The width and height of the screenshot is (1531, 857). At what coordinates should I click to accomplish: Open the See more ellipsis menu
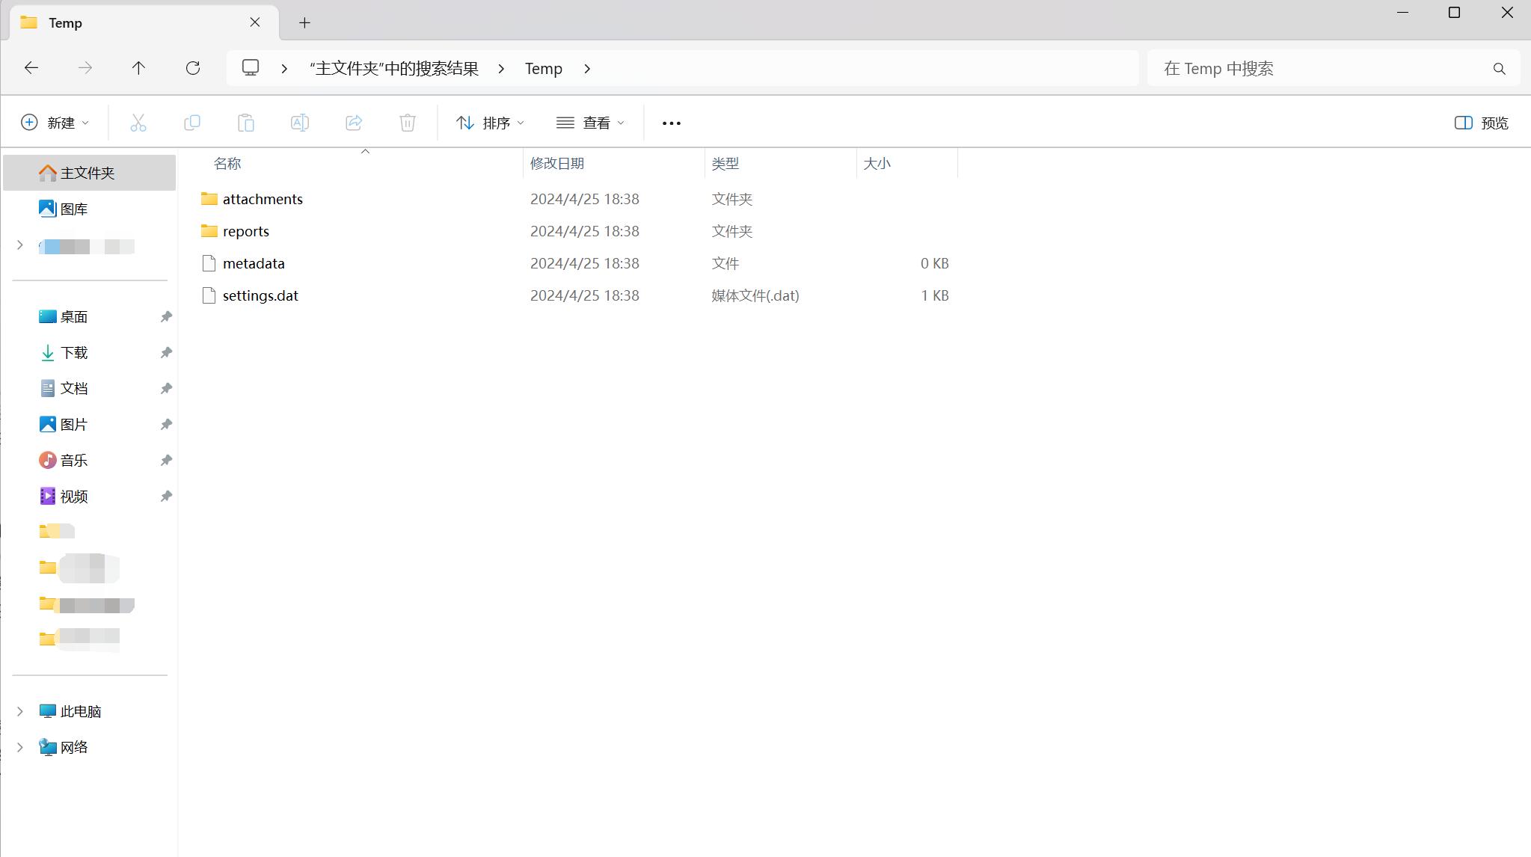click(672, 123)
